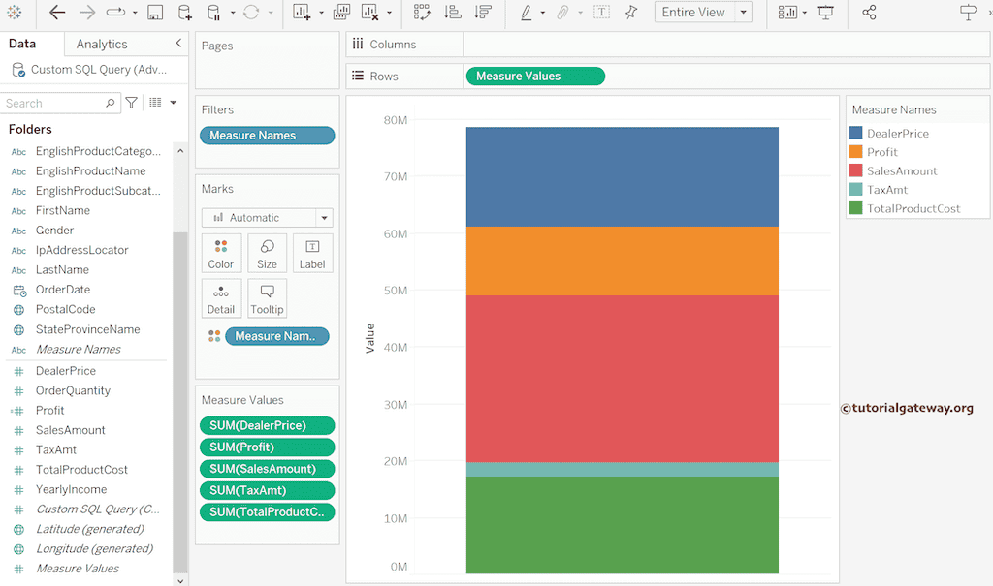Swap rows and columns using toolbar icon
Image resolution: width=993 pixels, height=586 pixels.
[x=422, y=13]
